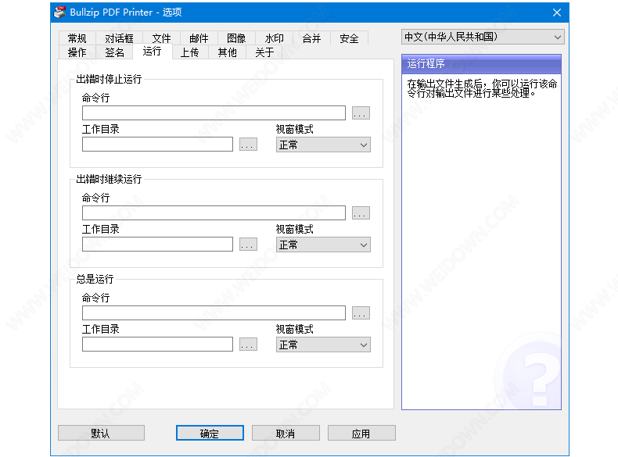Viewport: 618px width, 457px height.
Task: Focus 工作目录 field under 出错时停止运行
Action: (157, 145)
